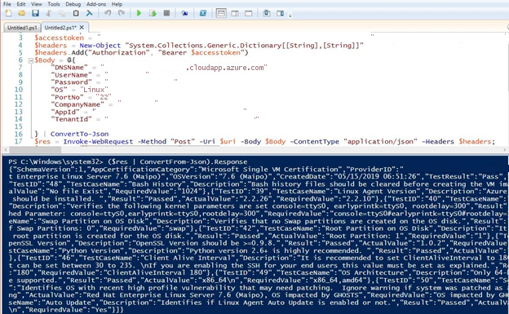Open the Help menu

117,4
